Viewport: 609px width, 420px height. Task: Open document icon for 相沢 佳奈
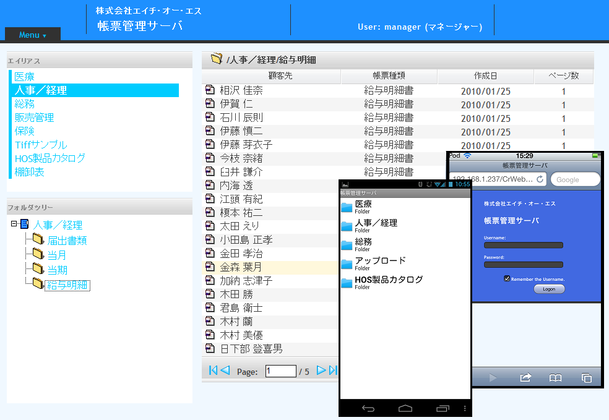pos(210,90)
